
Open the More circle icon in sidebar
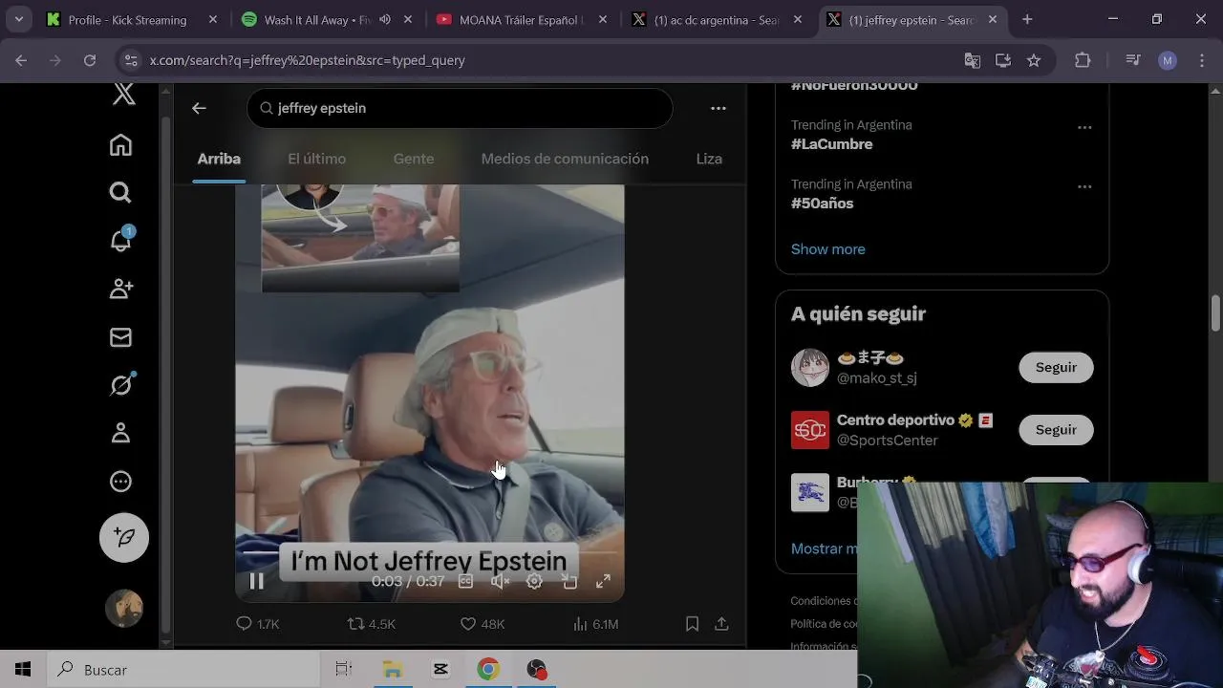point(120,482)
